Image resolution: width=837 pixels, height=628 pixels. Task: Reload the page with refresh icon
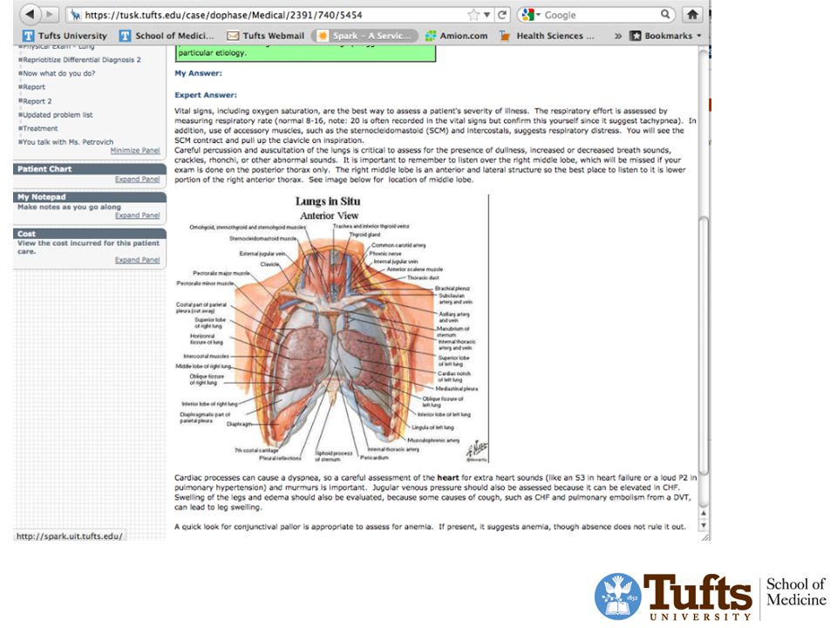tap(502, 15)
